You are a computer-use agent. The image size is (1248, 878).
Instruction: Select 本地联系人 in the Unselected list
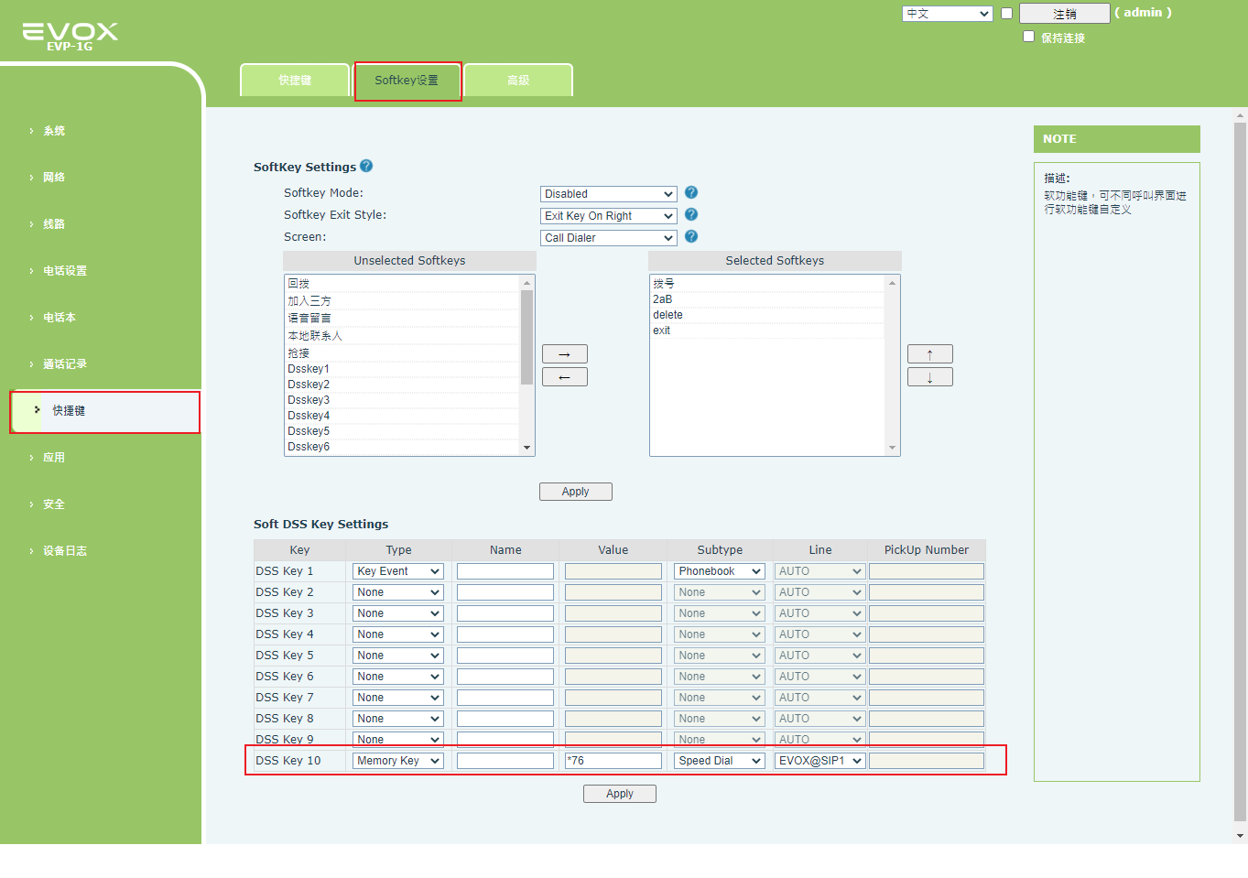coord(402,336)
